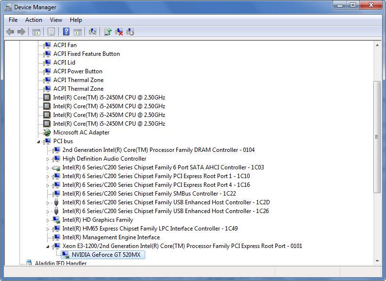Click the ACPI Lid device icon
The width and height of the screenshot is (386, 281).
click(47, 63)
